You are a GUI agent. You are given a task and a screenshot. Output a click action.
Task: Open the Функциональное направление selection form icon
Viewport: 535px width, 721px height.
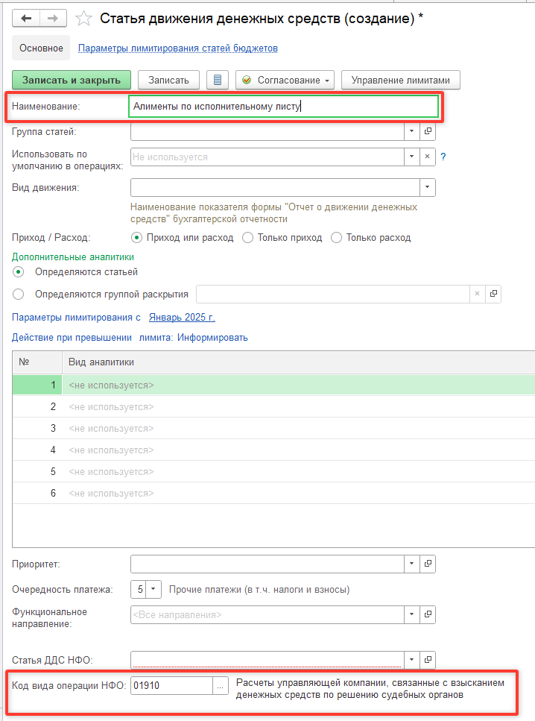pos(428,615)
